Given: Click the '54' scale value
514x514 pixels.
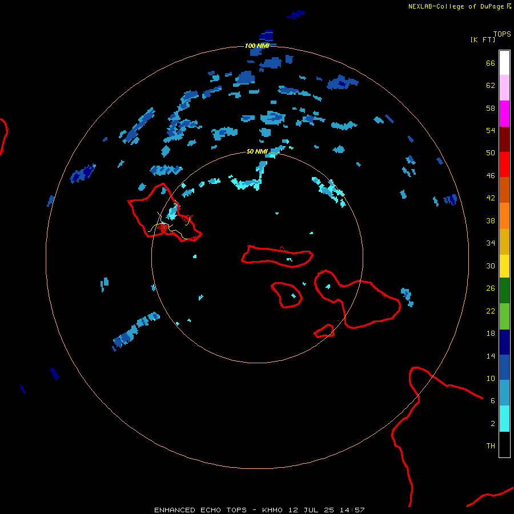Looking at the screenshot, I should pyautogui.click(x=491, y=130).
